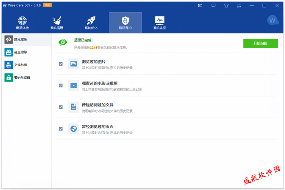Viewport: 285px width, 190px height.
Task: Toggle the 观看过的电影或视频 checkbox
Action: coord(60,86)
